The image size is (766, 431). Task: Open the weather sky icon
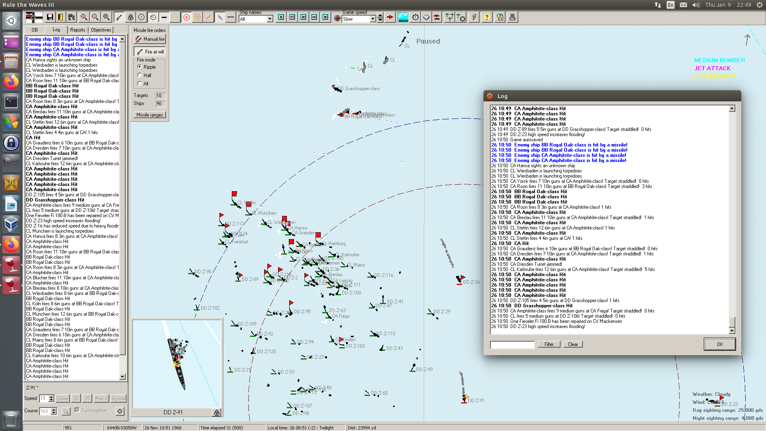(403, 17)
